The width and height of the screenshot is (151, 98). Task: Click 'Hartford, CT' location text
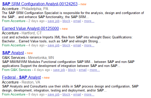coord(32,33)
